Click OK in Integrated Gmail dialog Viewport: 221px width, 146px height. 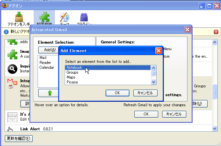[146, 114]
